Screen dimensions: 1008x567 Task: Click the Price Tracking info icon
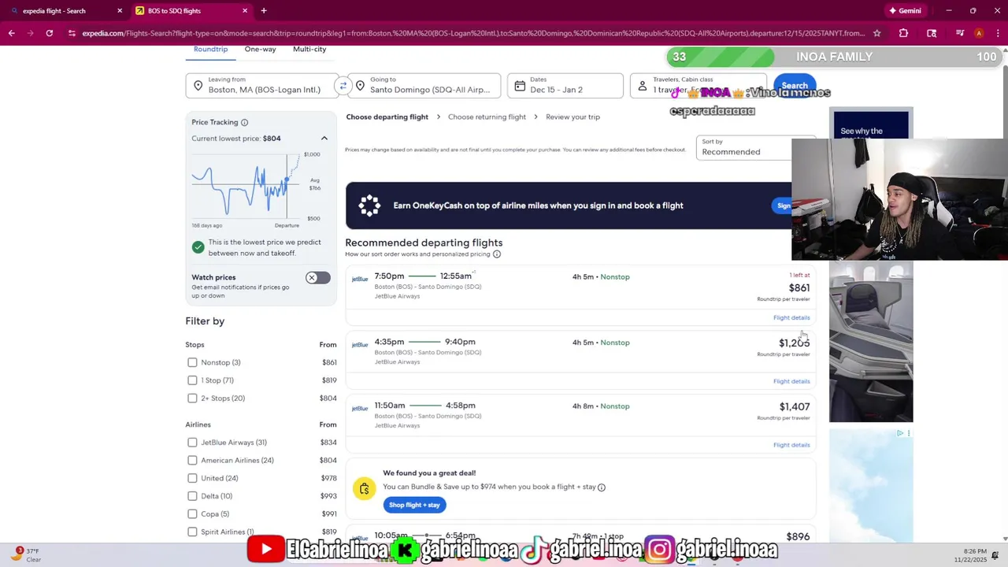[244, 122]
